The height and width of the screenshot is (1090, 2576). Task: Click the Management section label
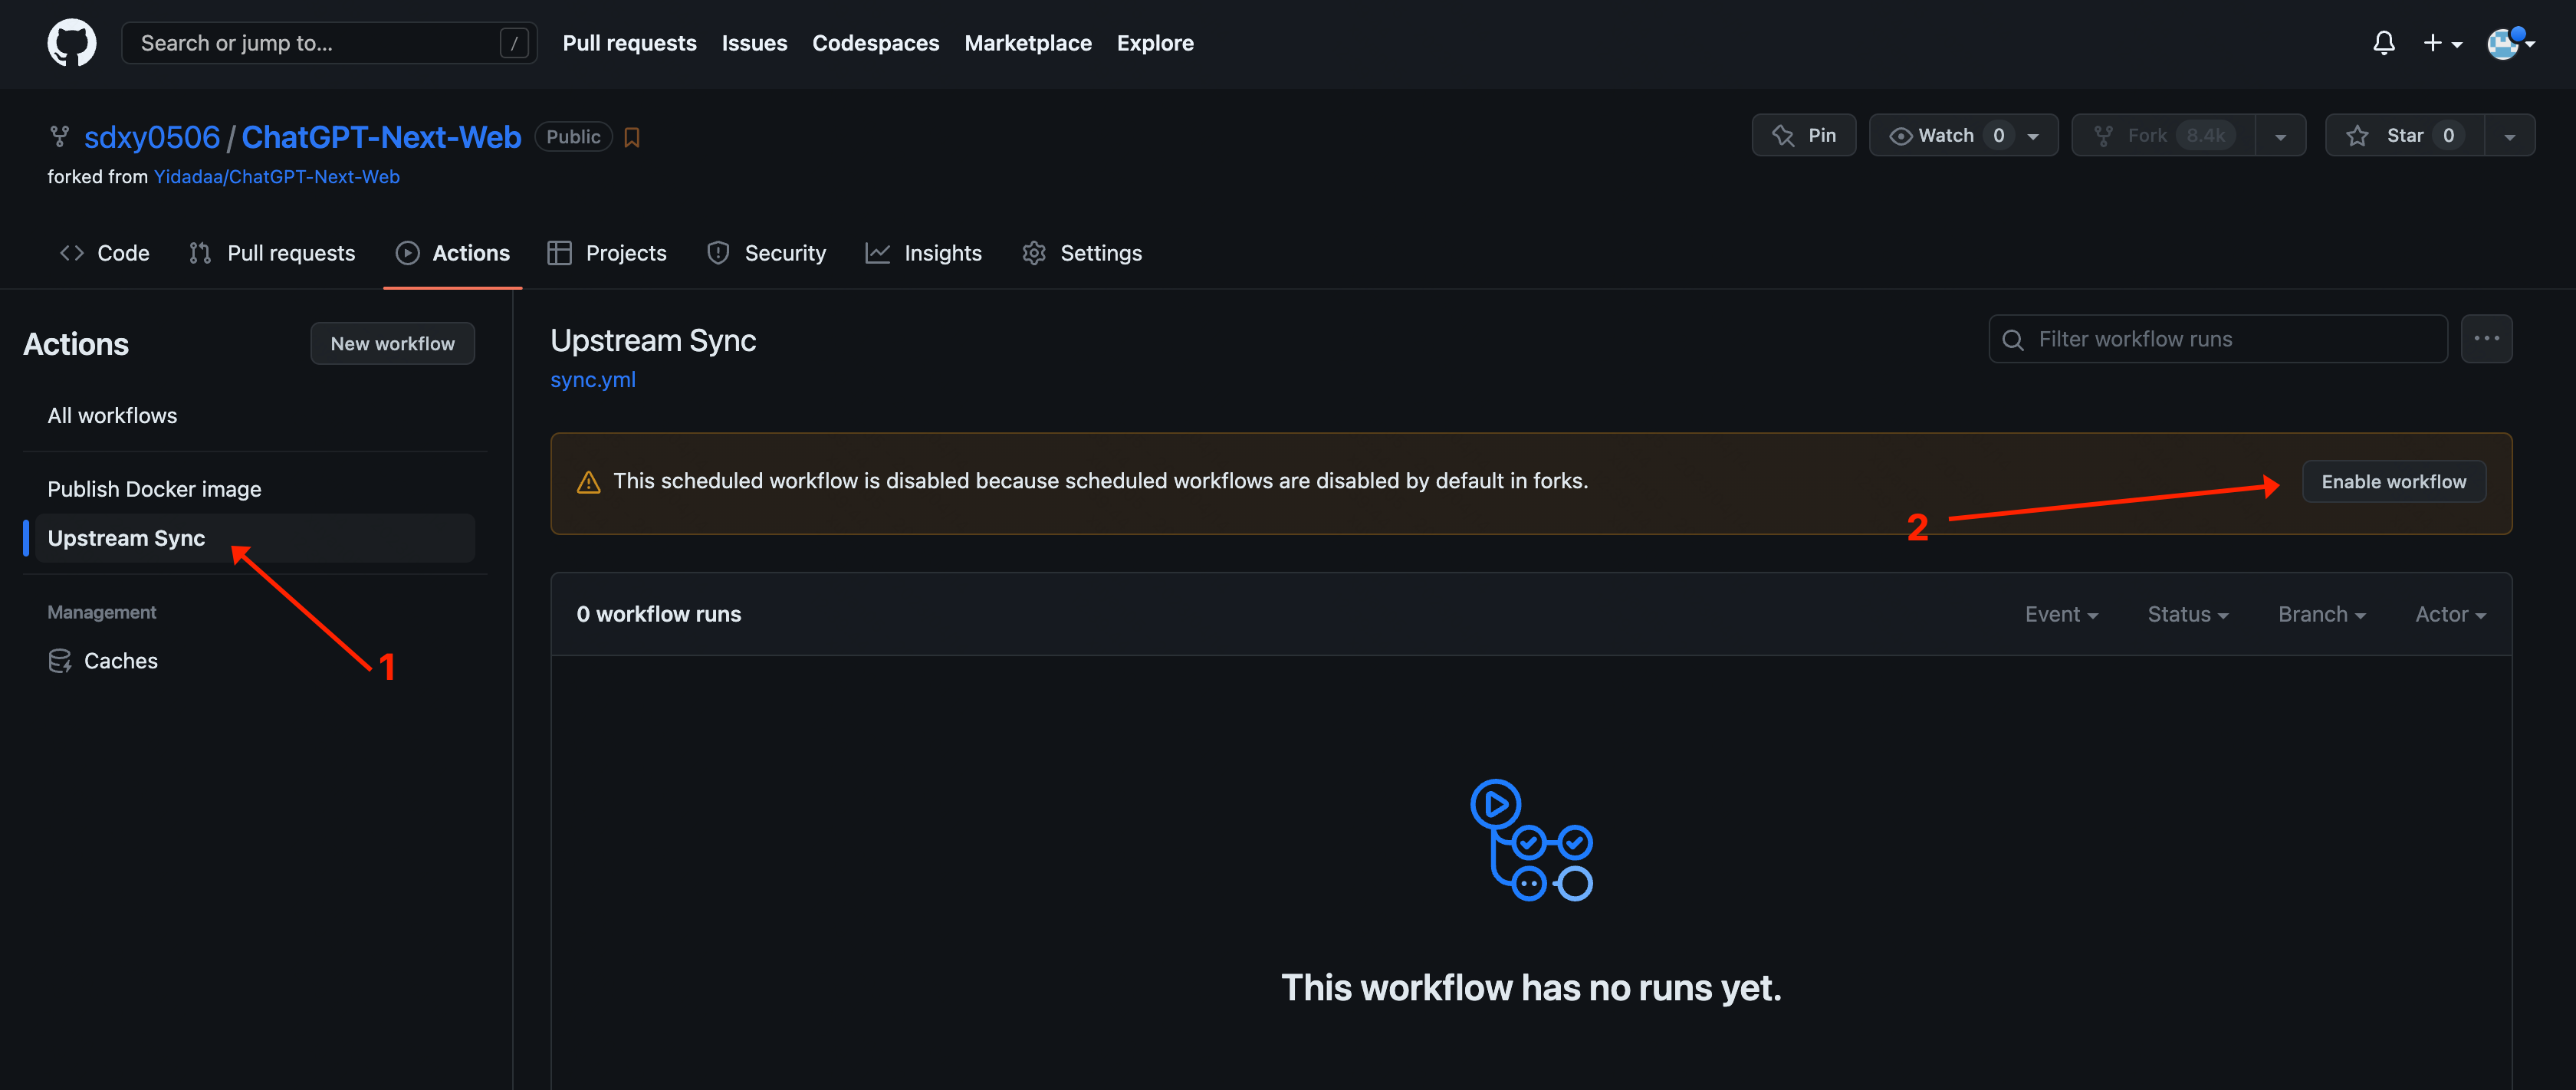click(x=102, y=612)
